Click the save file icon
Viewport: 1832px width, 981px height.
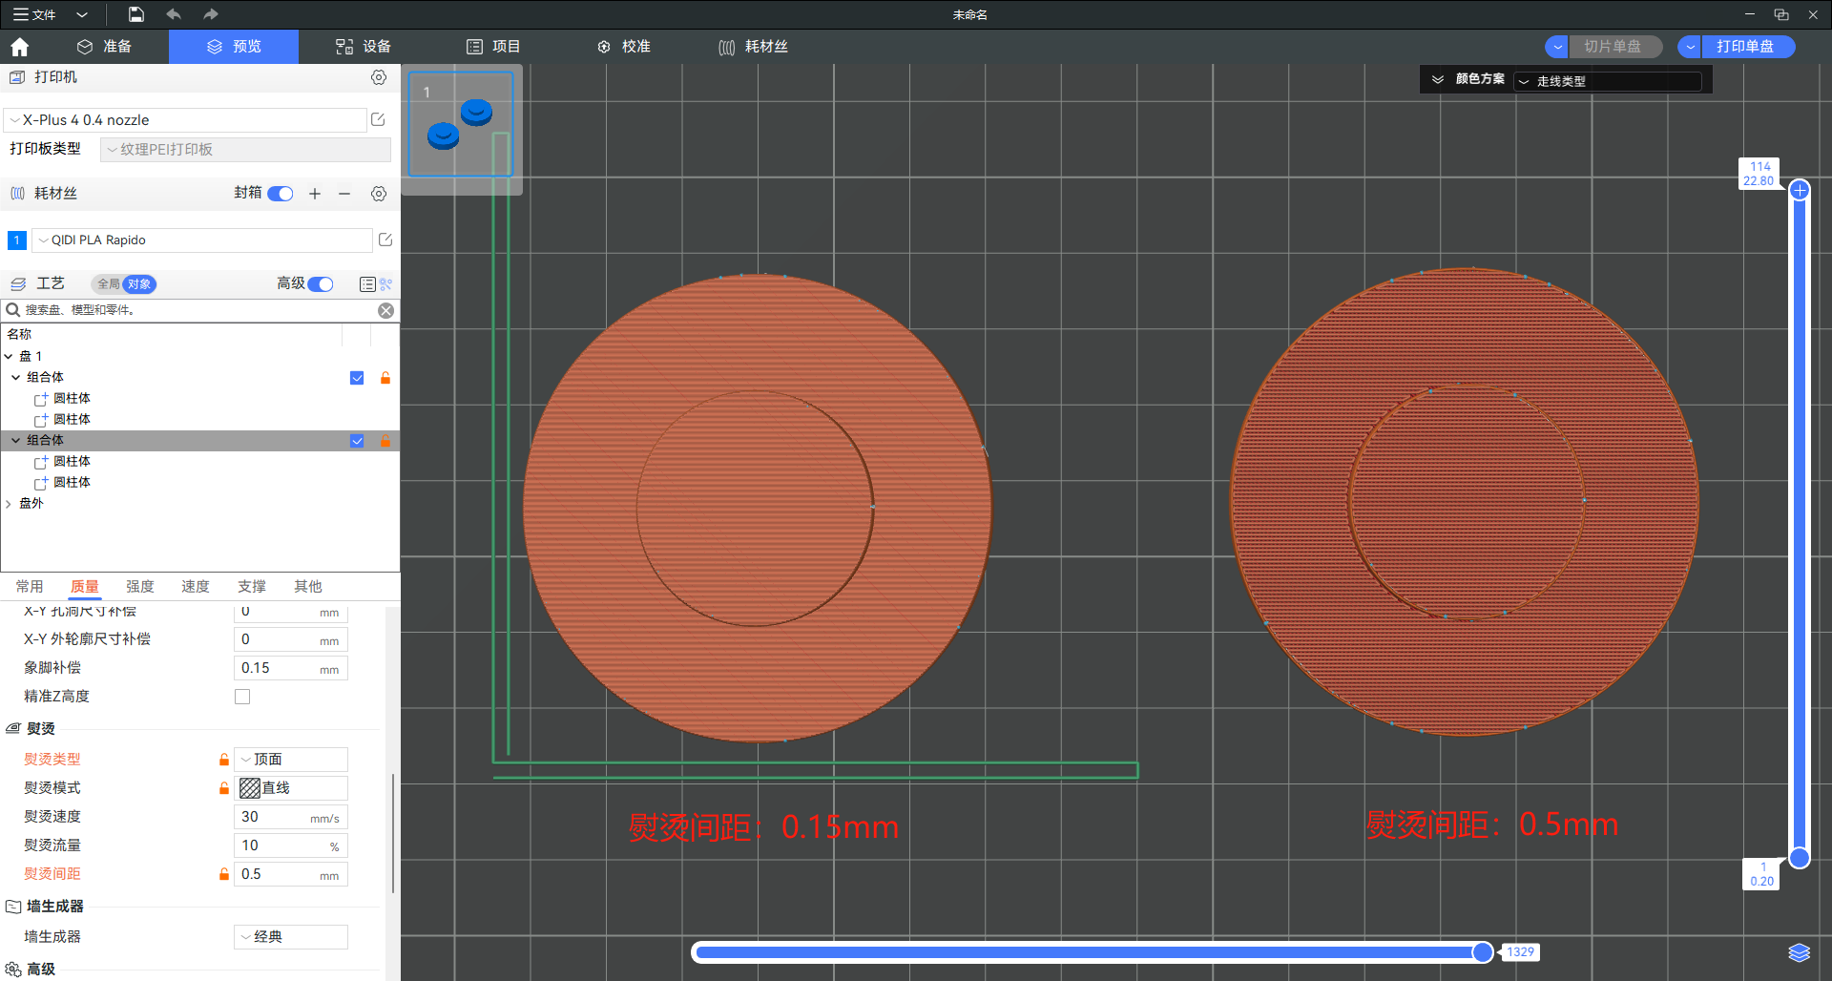tap(136, 14)
